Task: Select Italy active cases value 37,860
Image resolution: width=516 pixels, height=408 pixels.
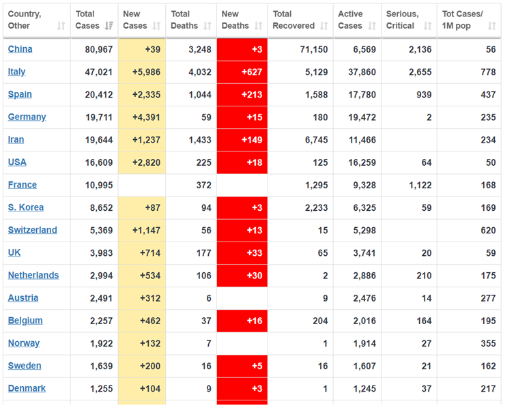Action: [362, 72]
